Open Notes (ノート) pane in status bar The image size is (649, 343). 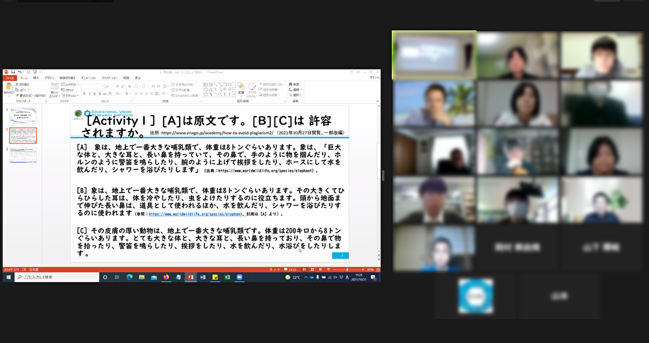pos(275,269)
